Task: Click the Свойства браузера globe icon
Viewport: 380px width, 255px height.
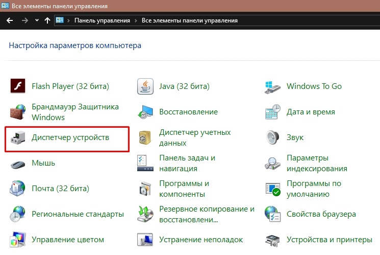Action: tap(273, 214)
